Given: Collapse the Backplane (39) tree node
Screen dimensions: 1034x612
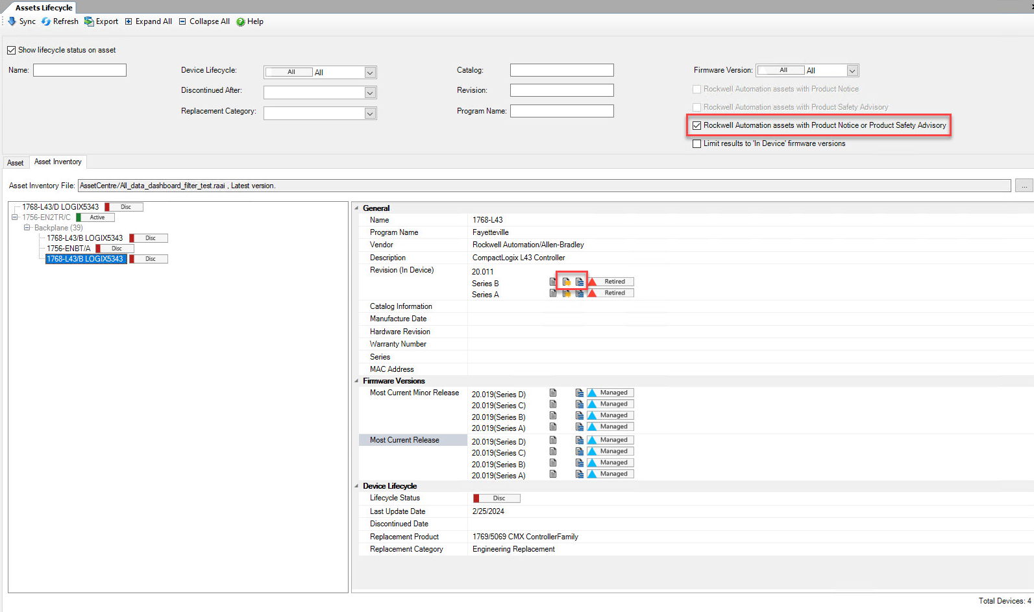Looking at the screenshot, I should pos(27,228).
